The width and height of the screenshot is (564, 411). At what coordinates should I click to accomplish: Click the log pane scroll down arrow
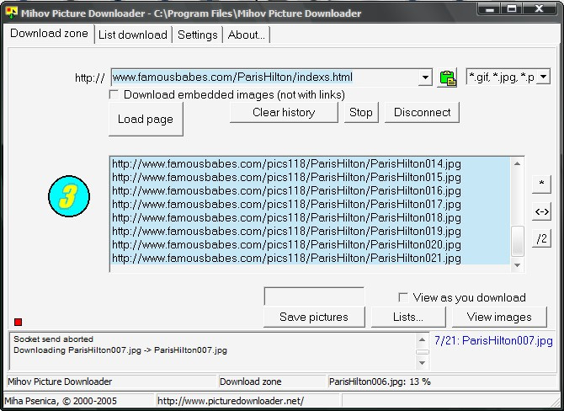423,363
